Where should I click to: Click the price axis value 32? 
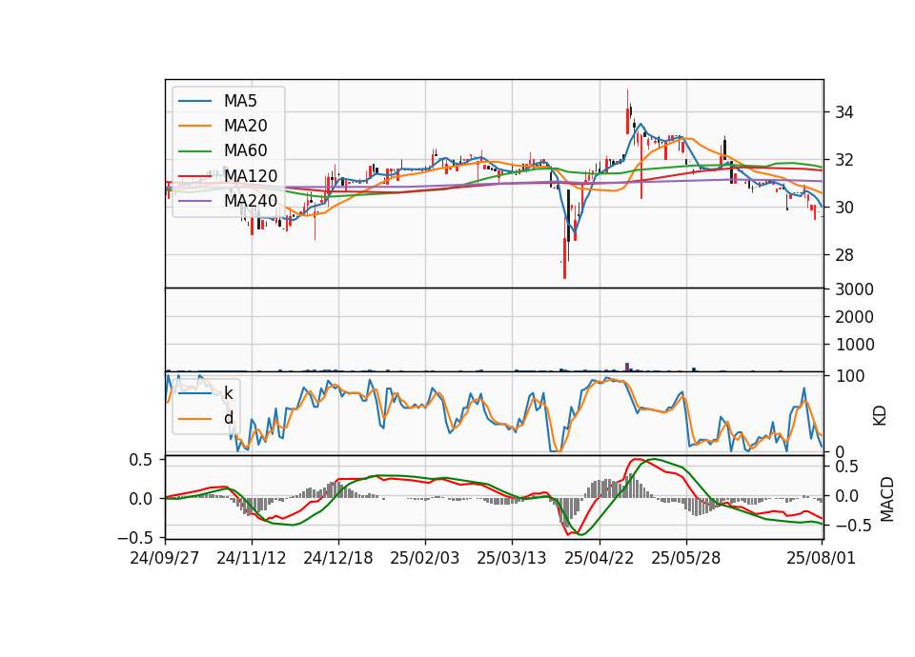(x=844, y=160)
